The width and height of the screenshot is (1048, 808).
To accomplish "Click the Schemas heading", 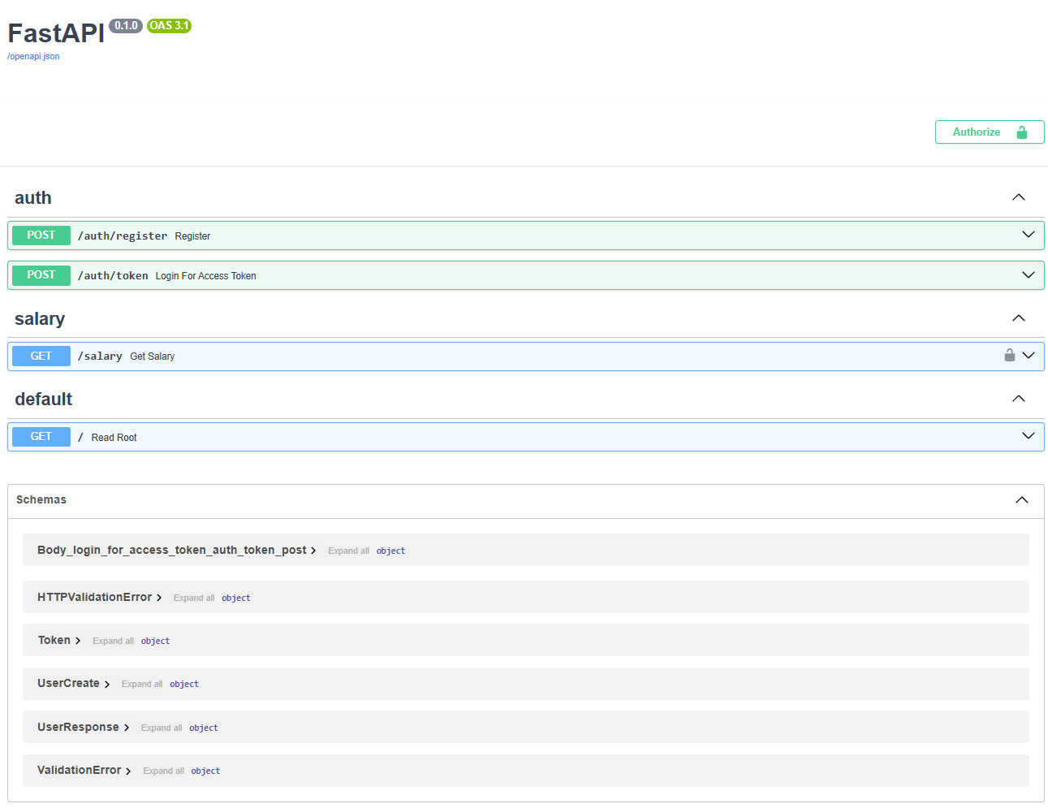I will (x=41, y=500).
